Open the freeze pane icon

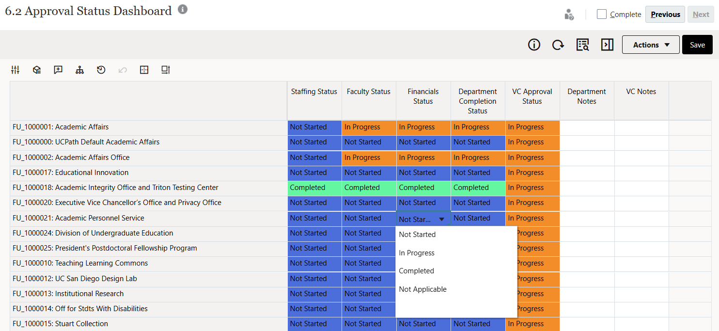point(165,70)
